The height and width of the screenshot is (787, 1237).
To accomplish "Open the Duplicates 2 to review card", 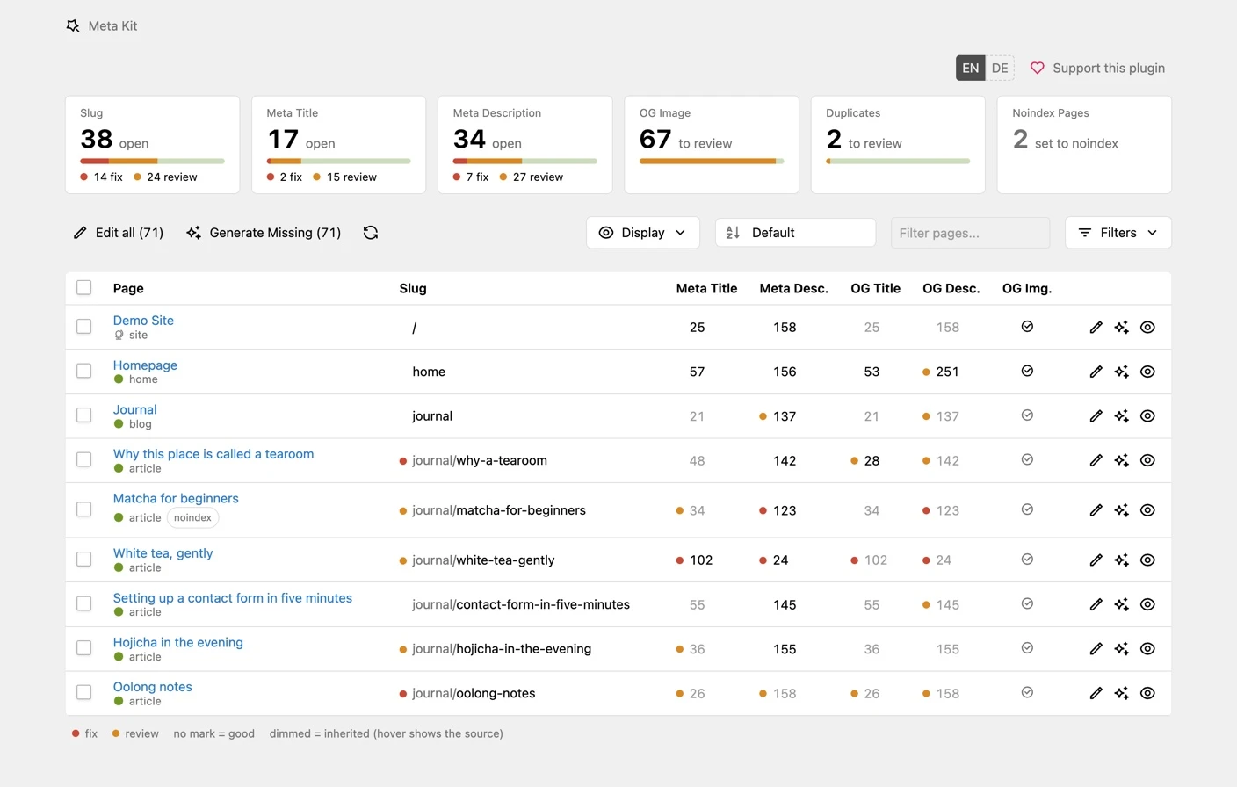I will [898, 145].
